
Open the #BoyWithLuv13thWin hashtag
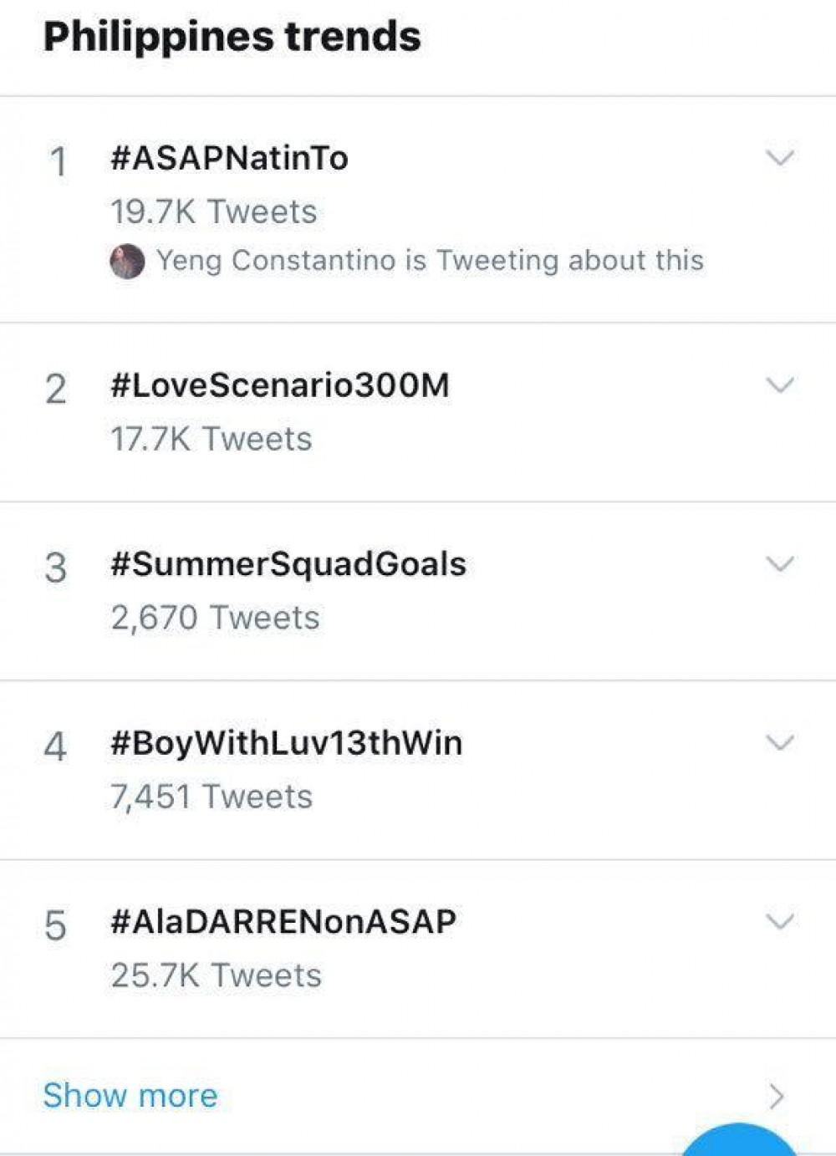286,743
